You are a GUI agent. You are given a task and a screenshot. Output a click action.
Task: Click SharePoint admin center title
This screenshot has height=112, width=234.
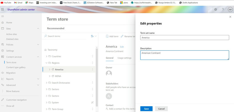pyautogui.click(x=21, y=10)
